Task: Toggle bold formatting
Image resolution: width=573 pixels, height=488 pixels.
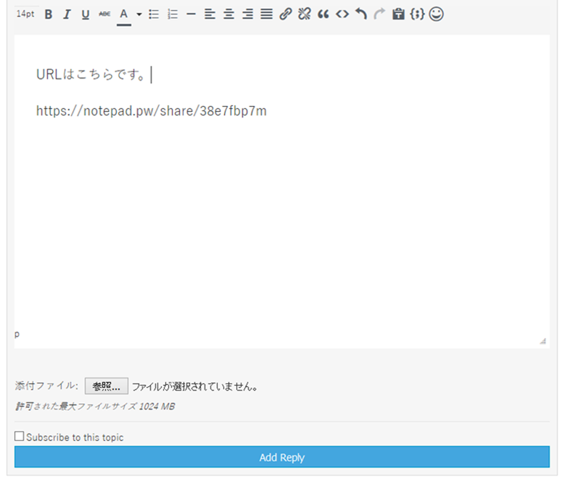Action: click(49, 15)
